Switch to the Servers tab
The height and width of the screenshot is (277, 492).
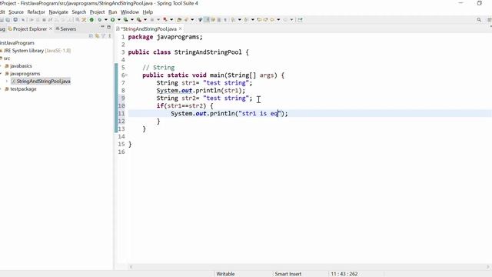point(65,28)
